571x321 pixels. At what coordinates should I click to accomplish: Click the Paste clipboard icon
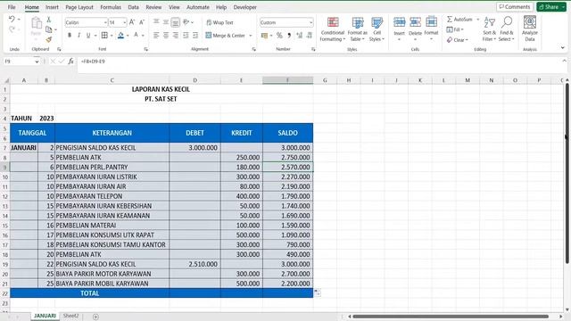36,23
